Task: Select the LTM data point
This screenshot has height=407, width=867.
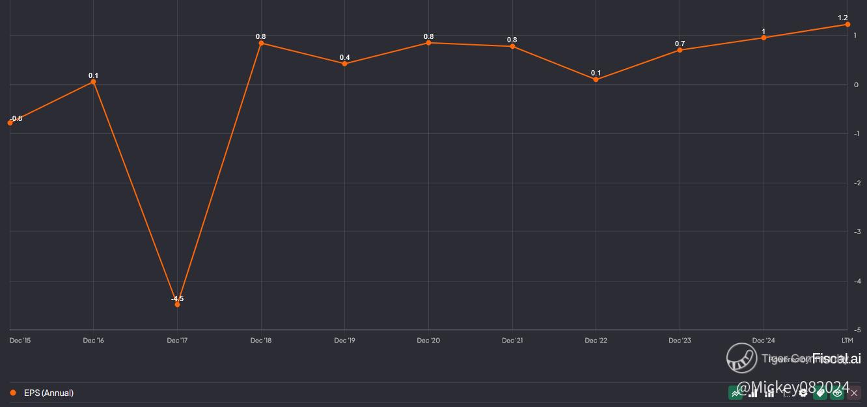Action: tap(847, 24)
